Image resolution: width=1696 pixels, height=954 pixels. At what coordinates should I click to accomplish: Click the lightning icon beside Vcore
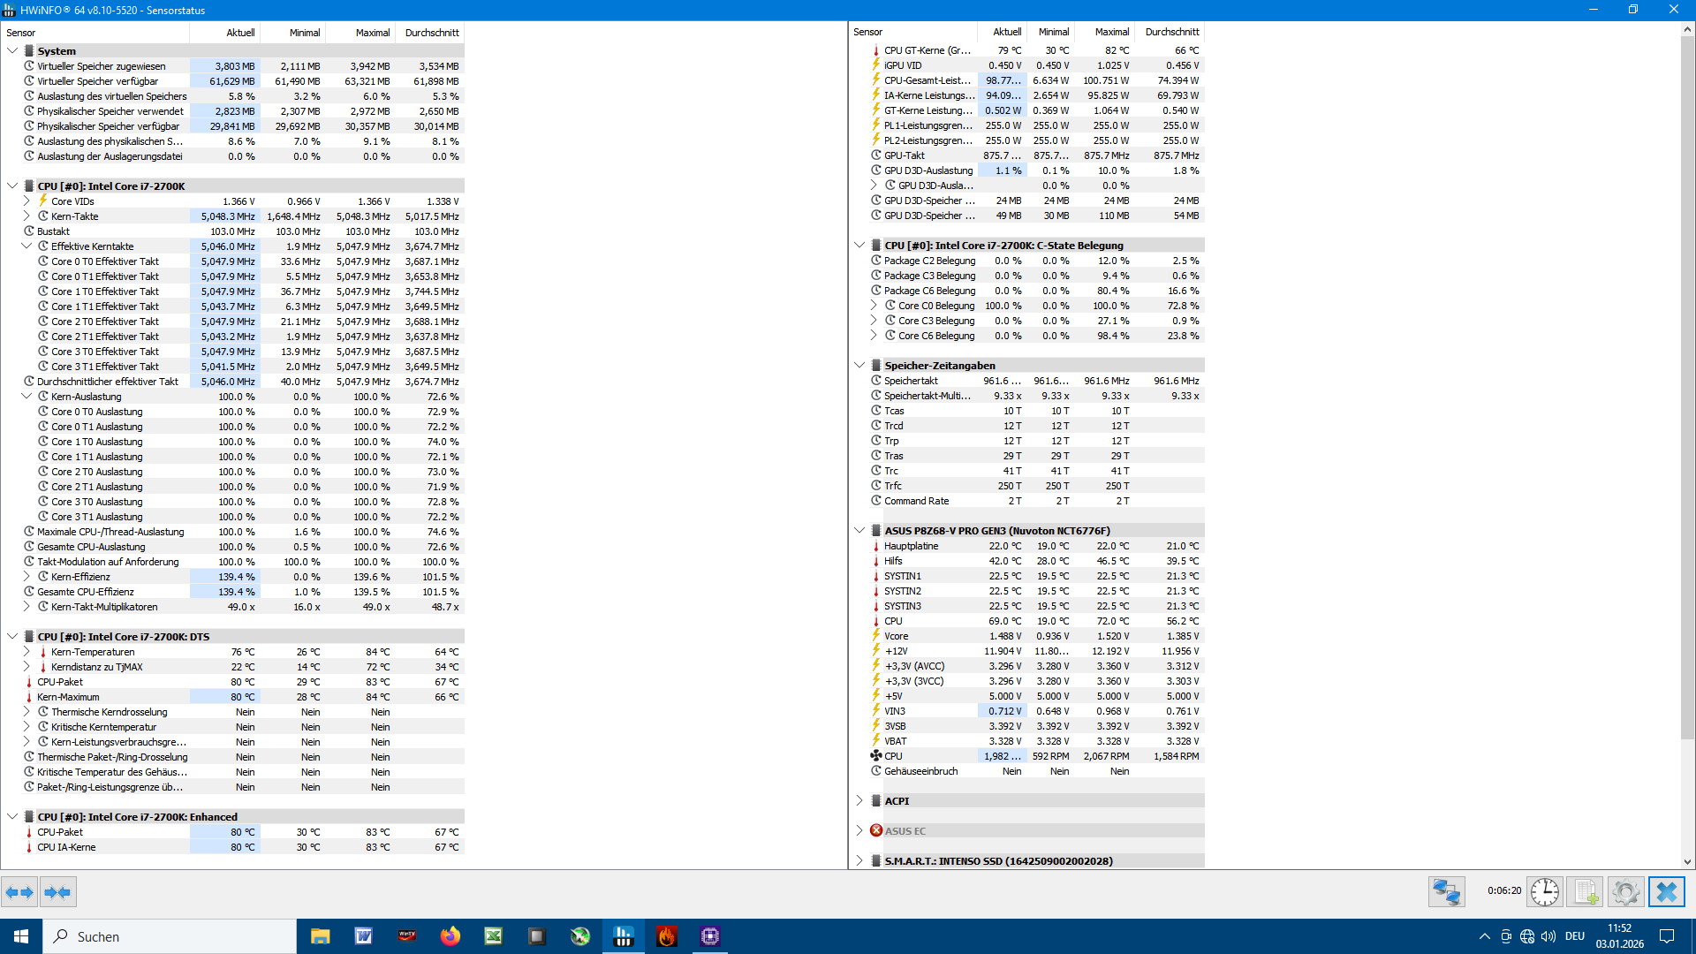click(x=874, y=636)
